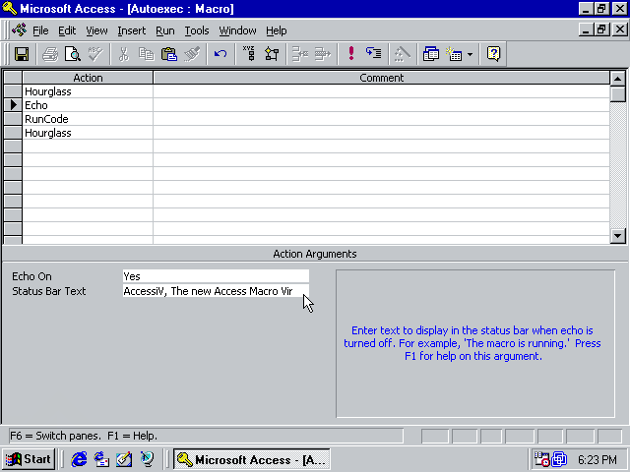Click the Status Bar Text field
Viewport: 630px width, 472px height.
tap(216, 291)
